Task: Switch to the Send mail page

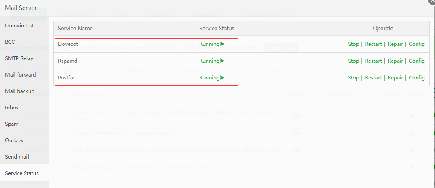Action: click(17, 157)
